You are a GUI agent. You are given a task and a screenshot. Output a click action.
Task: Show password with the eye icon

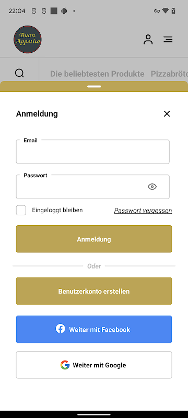[x=152, y=187]
